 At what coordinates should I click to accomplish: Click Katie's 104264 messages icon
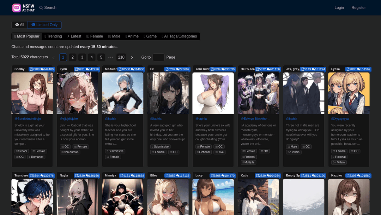[x=268, y=175]
